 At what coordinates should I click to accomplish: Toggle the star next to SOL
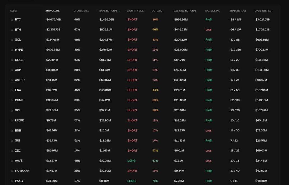12,40
